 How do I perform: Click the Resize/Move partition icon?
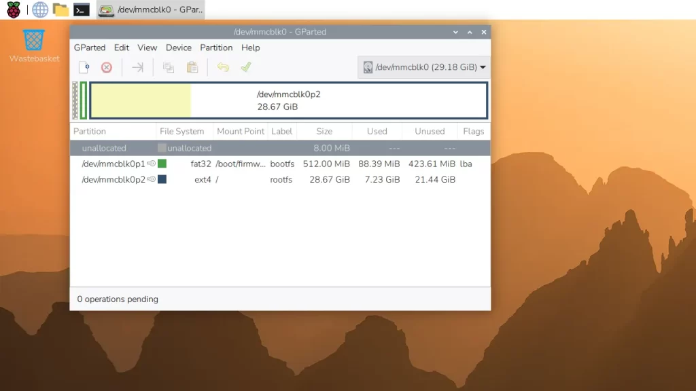point(137,67)
